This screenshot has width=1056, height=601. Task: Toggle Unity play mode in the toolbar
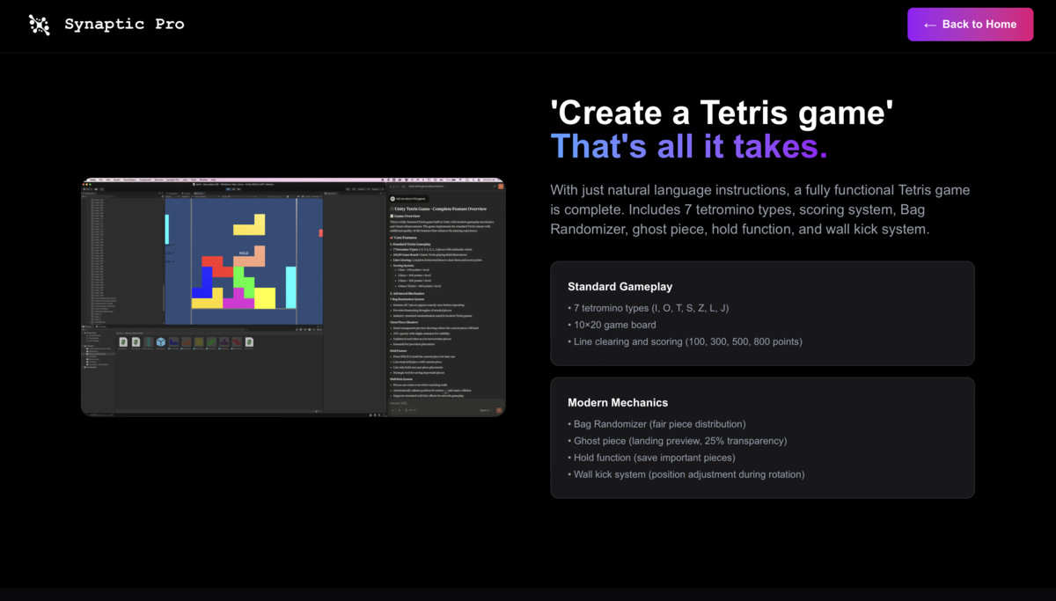(x=228, y=189)
